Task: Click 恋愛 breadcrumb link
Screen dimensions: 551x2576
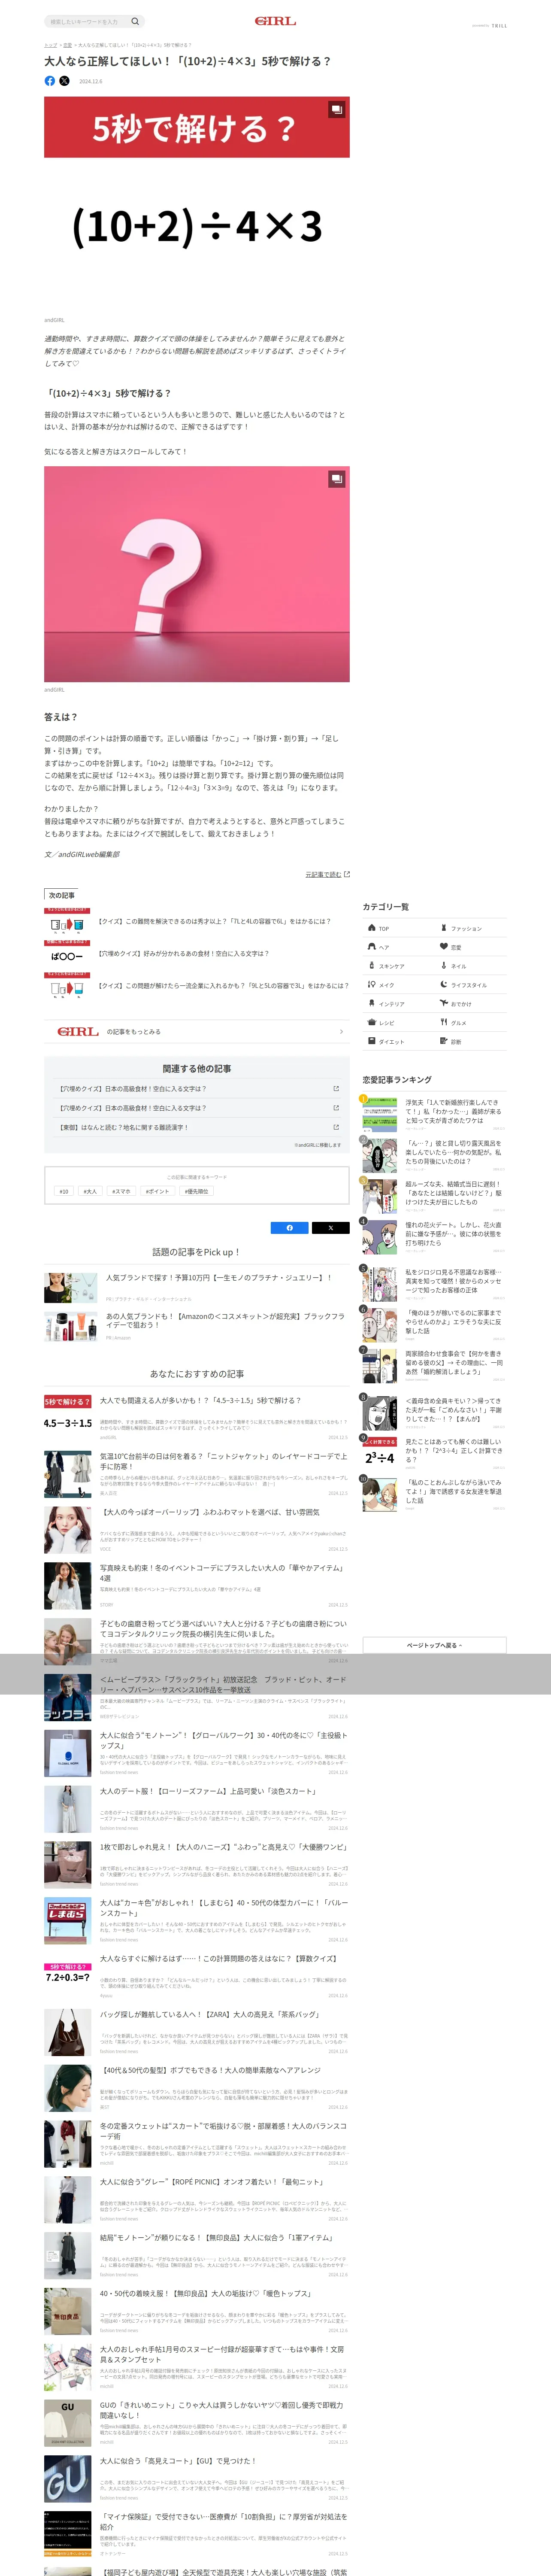Action: coord(67,45)
